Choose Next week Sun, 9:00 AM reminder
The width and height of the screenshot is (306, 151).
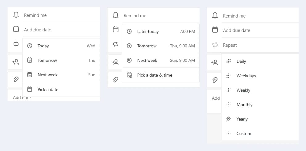click(161, 60)
